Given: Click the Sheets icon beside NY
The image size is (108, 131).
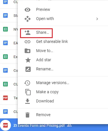Looking at the screenshot, I should tap(5, 29).
